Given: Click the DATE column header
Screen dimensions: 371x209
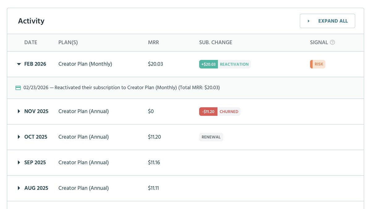Looking at the screenshot, I should (x=31, y=42).
